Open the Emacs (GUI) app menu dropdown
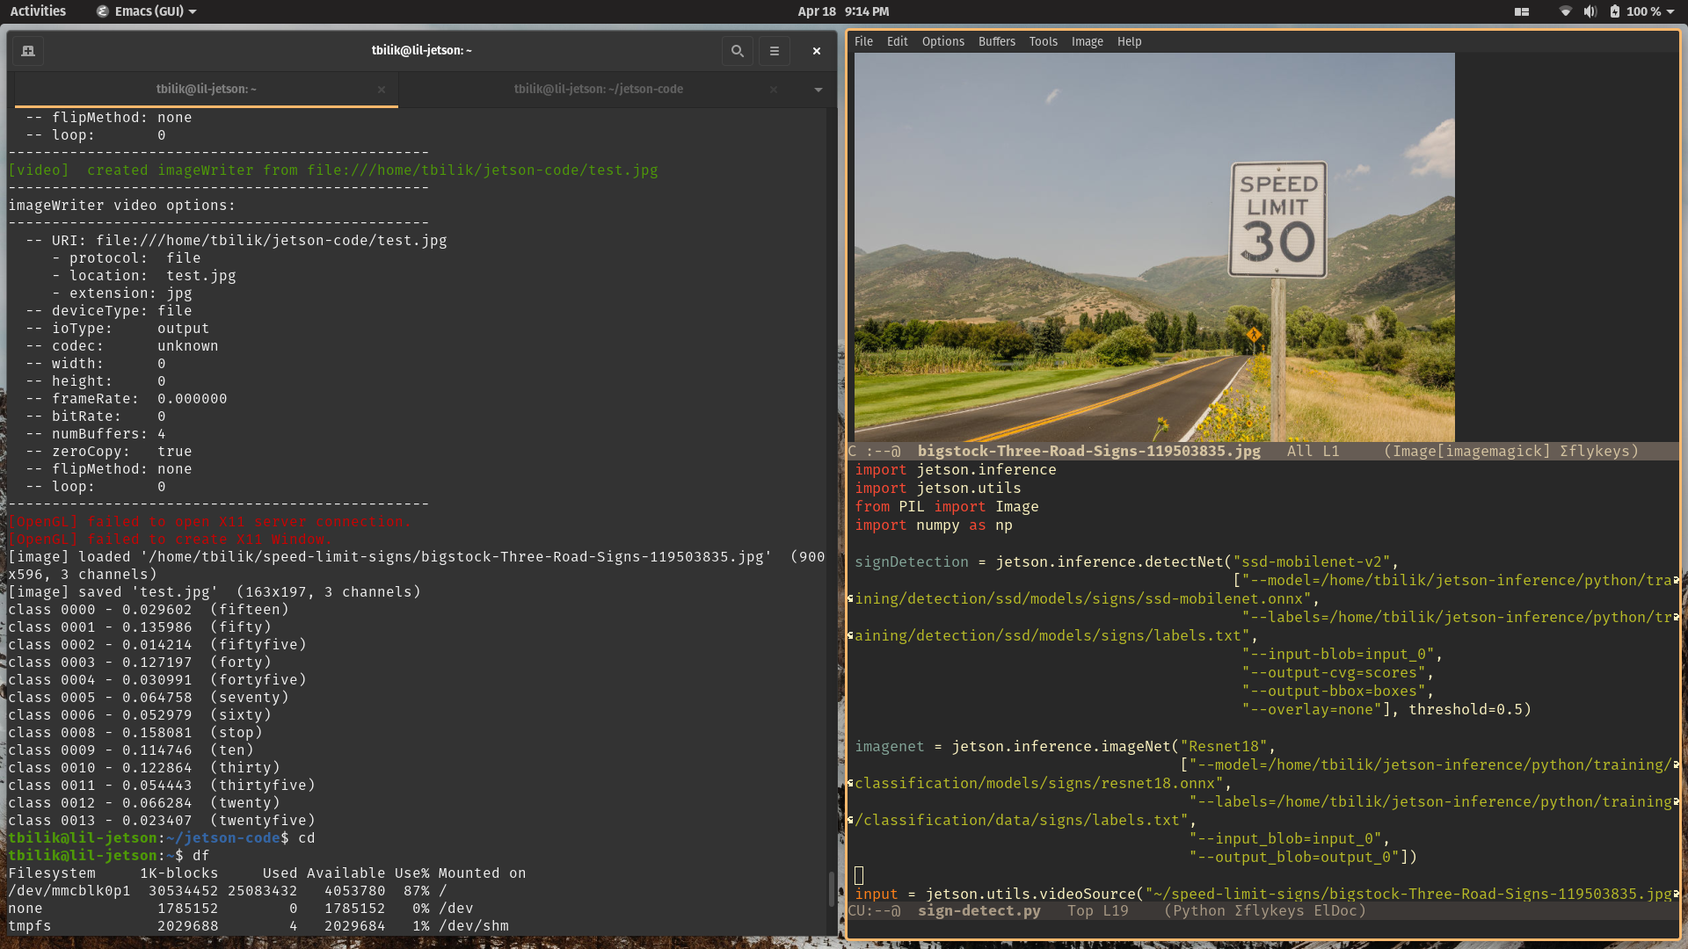 tap(148, 11)
